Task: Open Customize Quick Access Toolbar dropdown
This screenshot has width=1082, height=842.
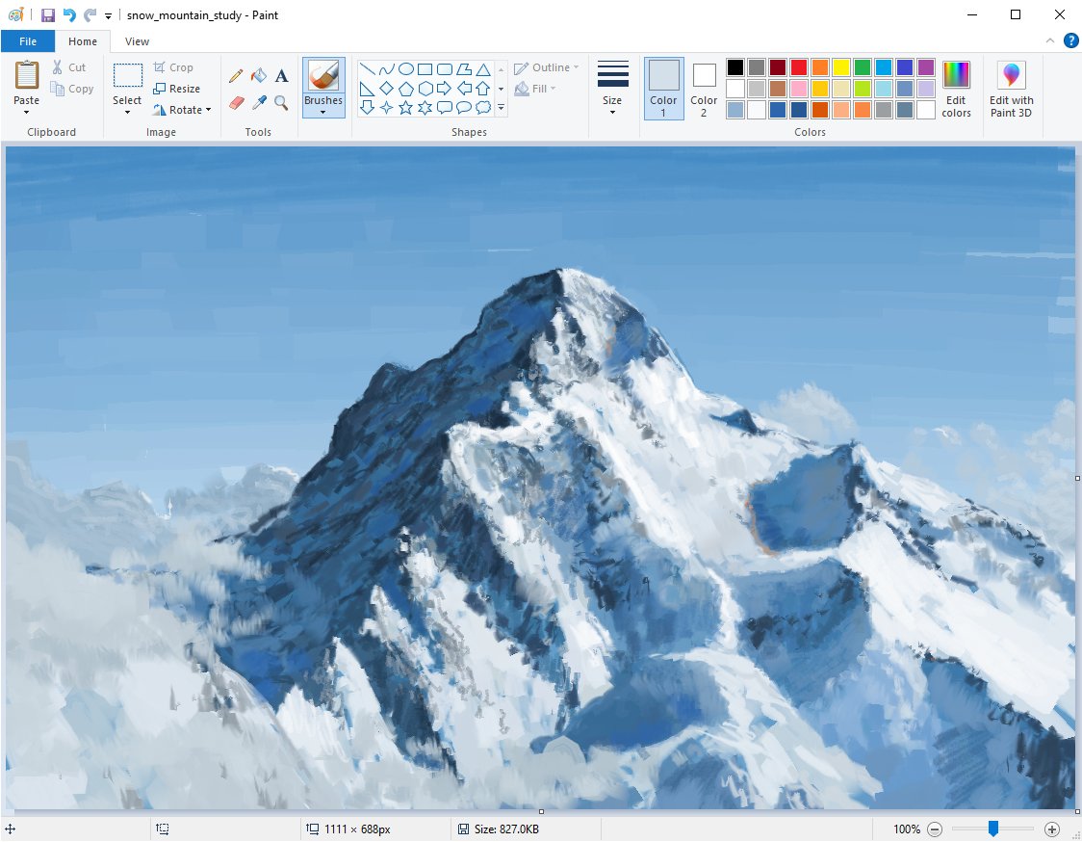Action: [109, 15]
